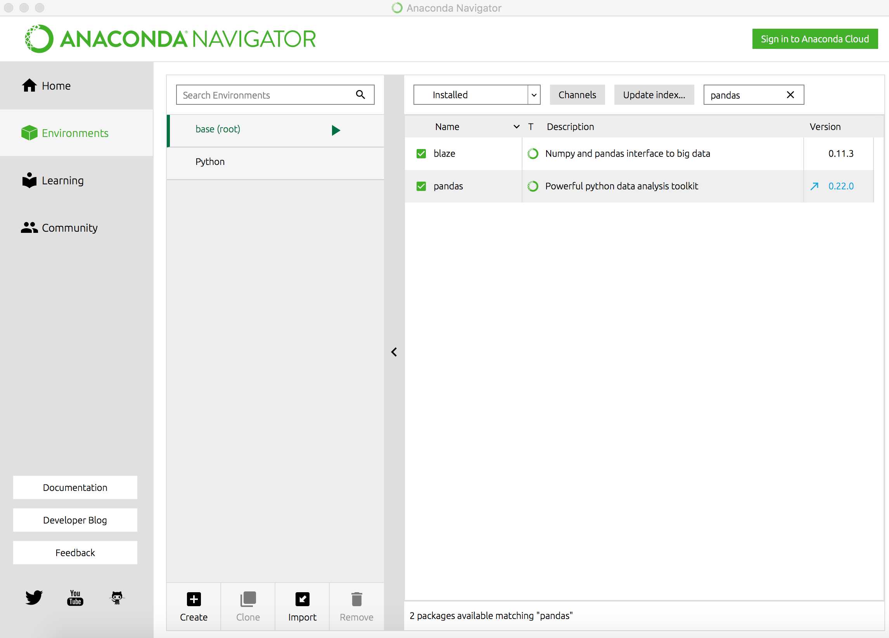Click the pandas version 0.22.0 link

click(841, 186)
